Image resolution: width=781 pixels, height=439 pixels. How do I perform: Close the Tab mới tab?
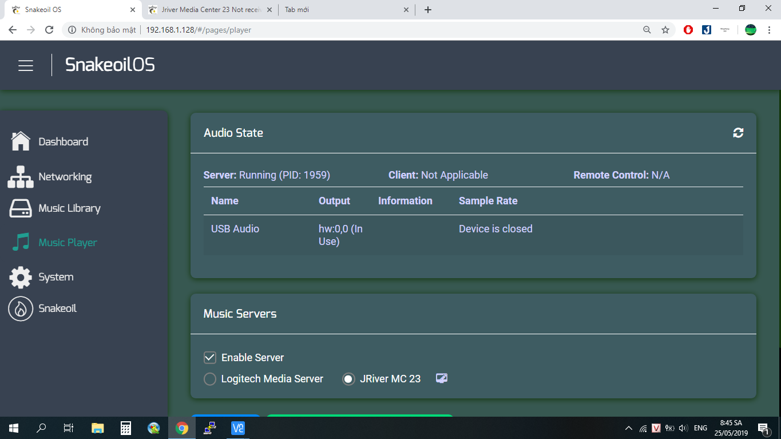(406, 10)
